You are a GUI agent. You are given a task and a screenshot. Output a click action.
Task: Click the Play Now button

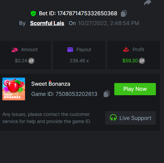pos(135,89)
